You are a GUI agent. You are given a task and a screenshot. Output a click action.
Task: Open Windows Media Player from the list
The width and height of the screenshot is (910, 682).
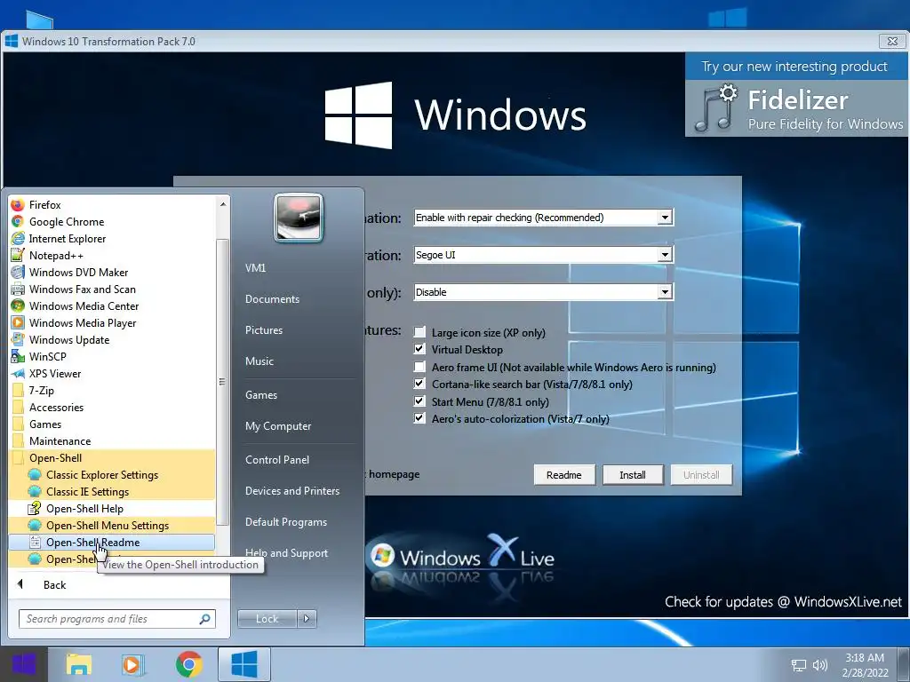112,322
